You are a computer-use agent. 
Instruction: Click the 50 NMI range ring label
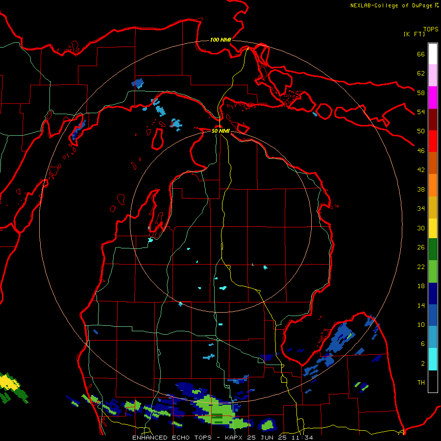[220, 131]
